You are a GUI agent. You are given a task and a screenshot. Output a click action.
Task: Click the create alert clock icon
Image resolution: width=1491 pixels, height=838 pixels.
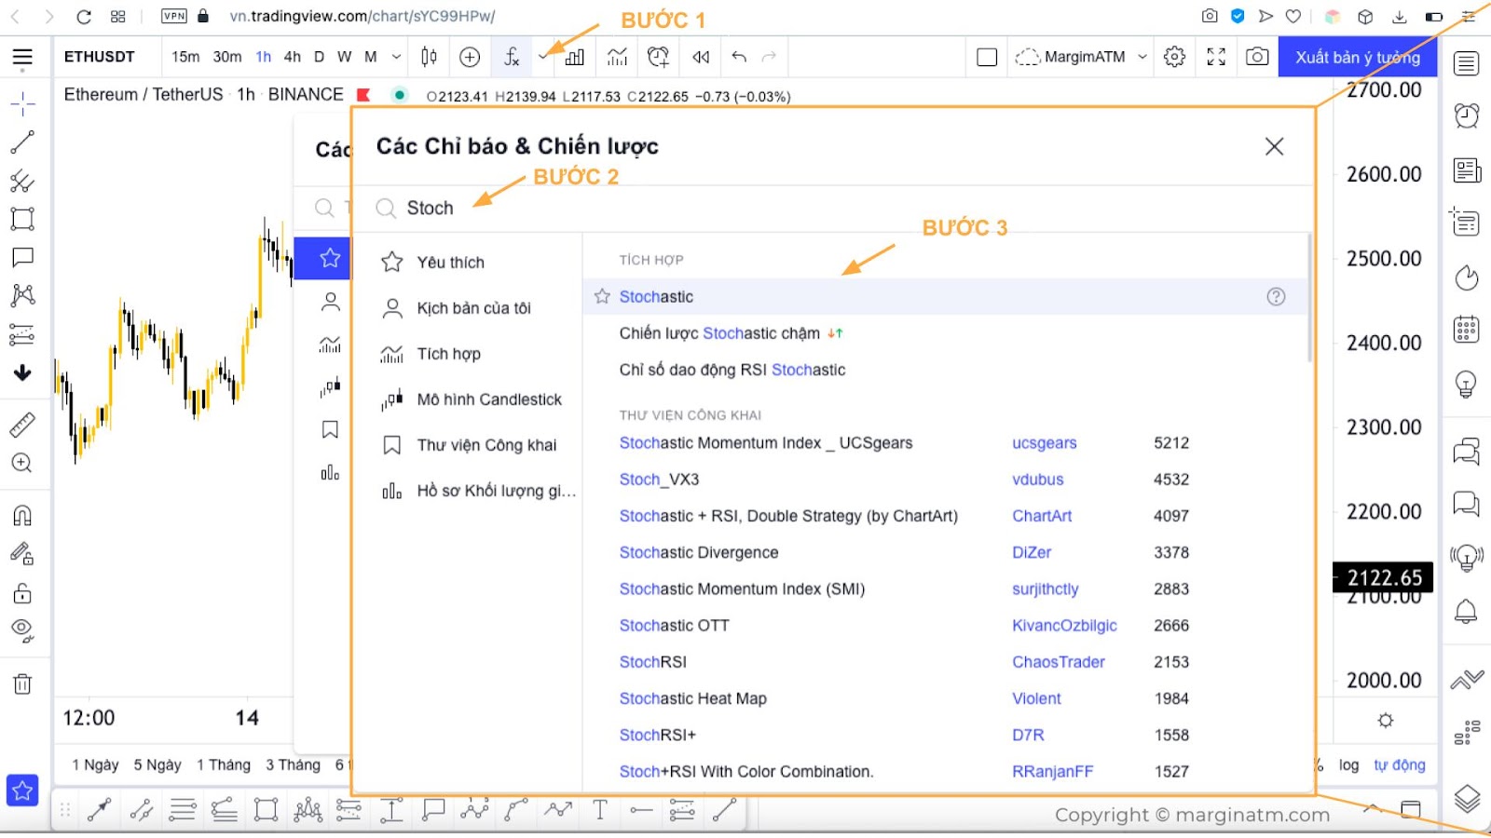pos(658,57)
